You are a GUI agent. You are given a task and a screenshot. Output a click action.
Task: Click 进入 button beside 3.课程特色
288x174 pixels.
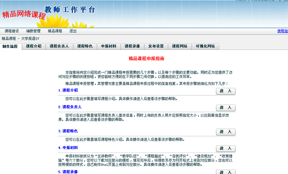(x=226, y=132)
